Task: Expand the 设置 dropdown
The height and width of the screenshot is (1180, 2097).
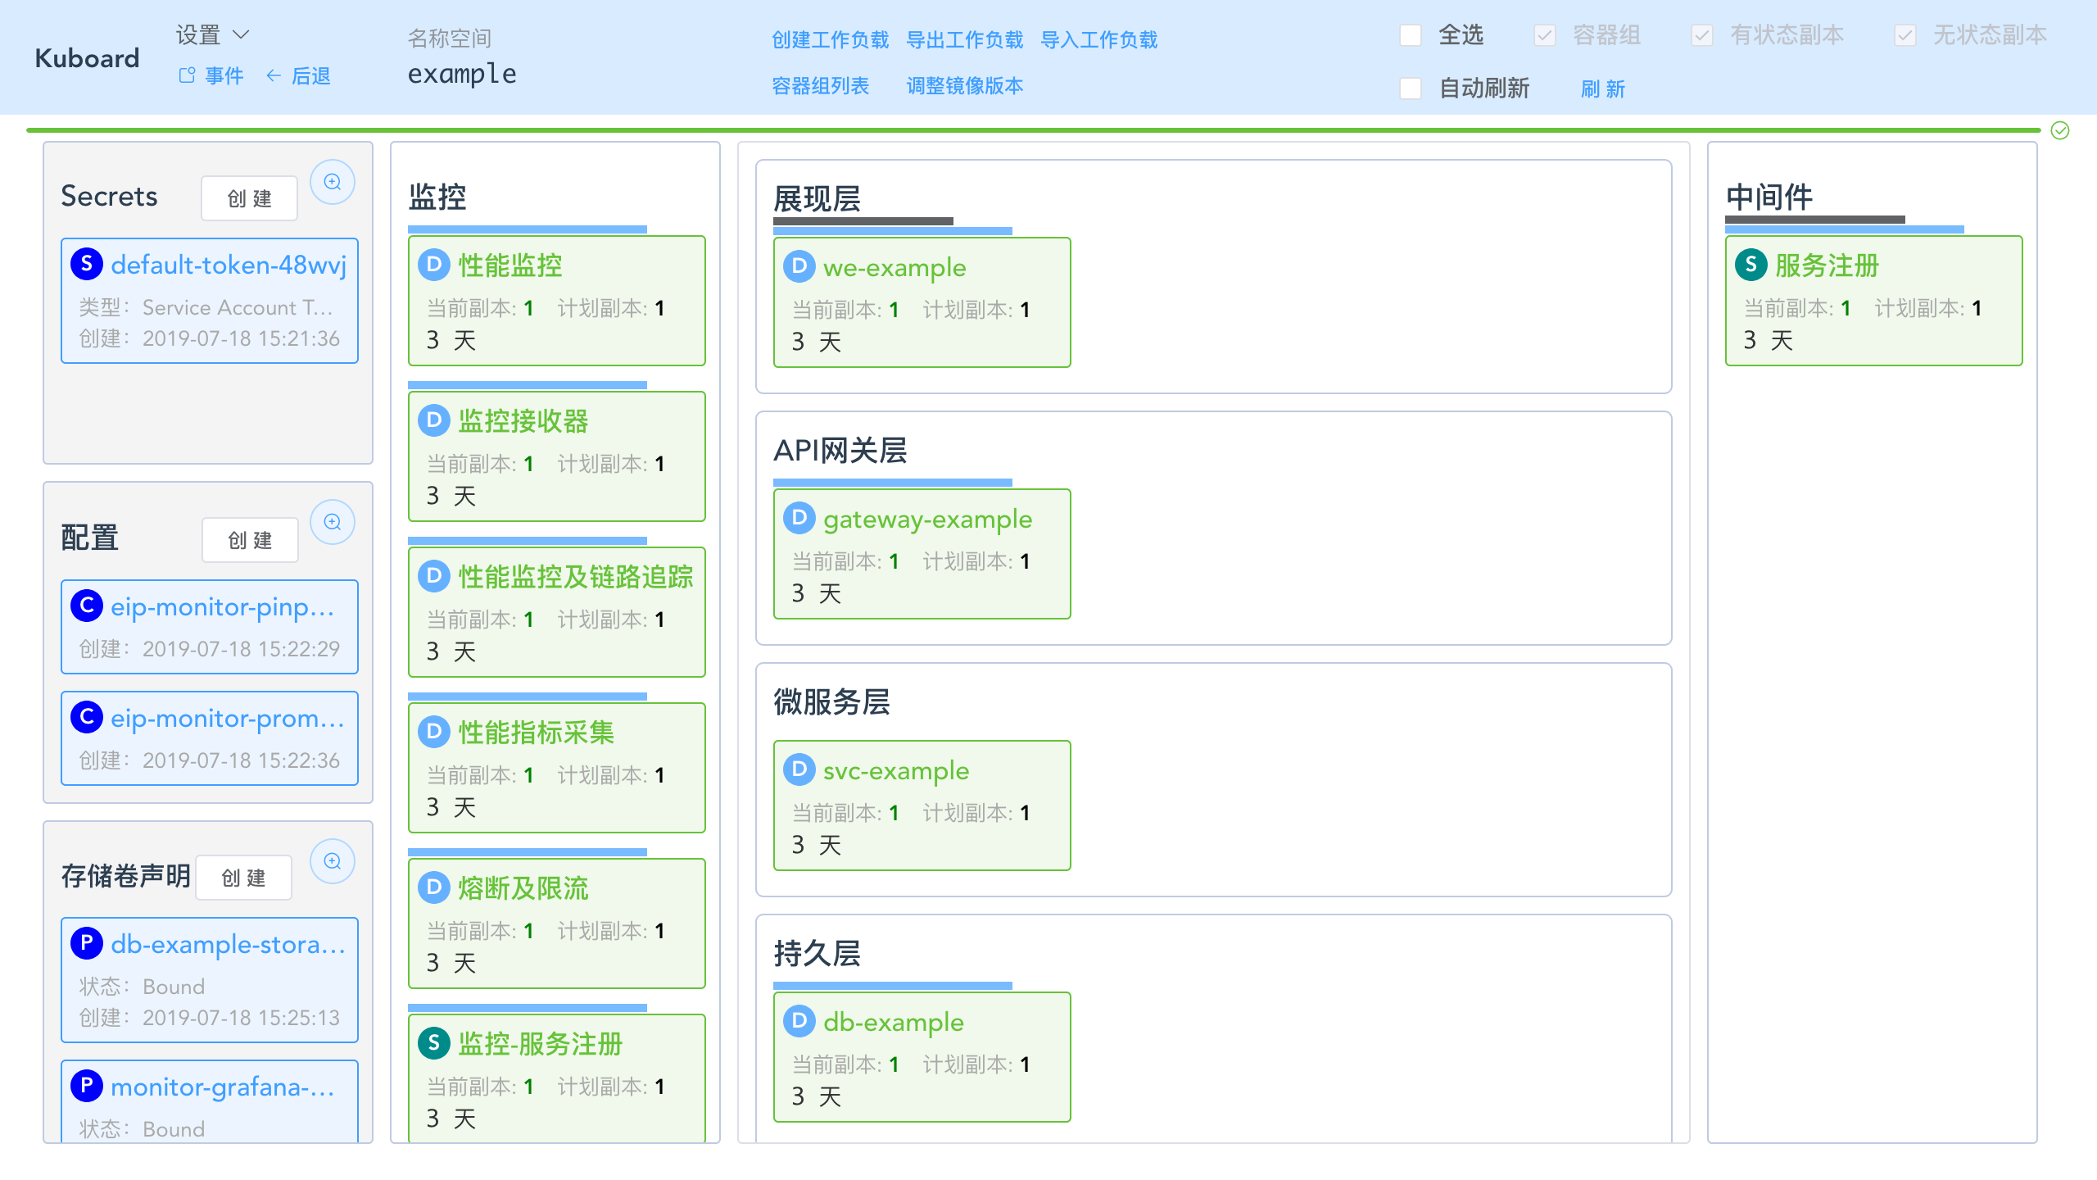Action: point(210,34)
